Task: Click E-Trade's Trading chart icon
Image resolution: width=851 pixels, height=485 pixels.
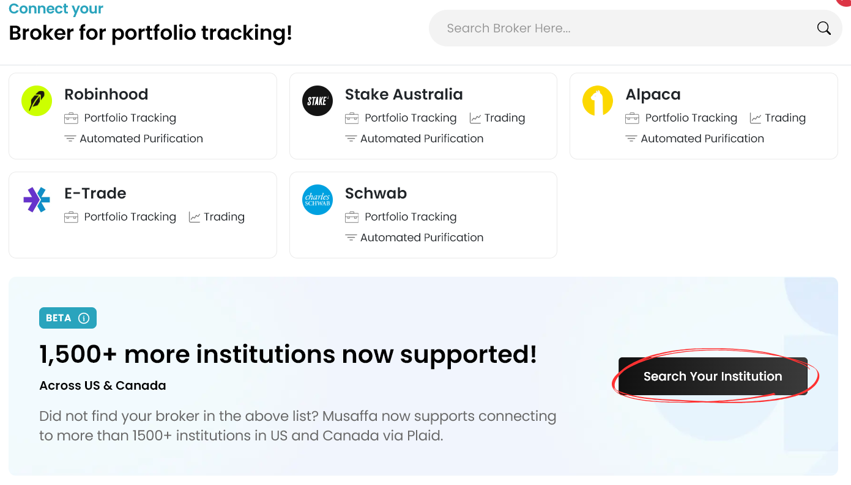Action: click(195, 217)
